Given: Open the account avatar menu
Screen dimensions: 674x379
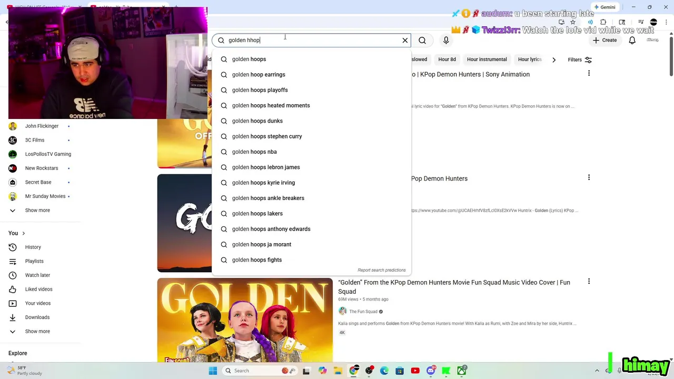Looking at the screenshot, I should (653, 40).
